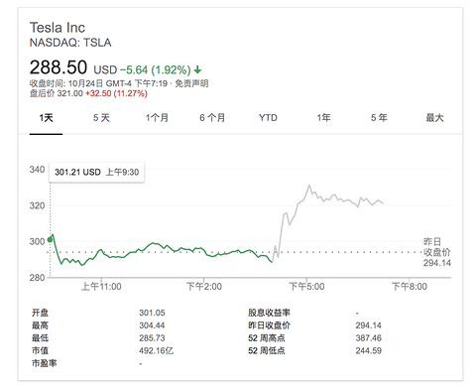Click the NASDAQ: TSLA ticker text
This screenshot has width=476, height=386.
[70, 43]
